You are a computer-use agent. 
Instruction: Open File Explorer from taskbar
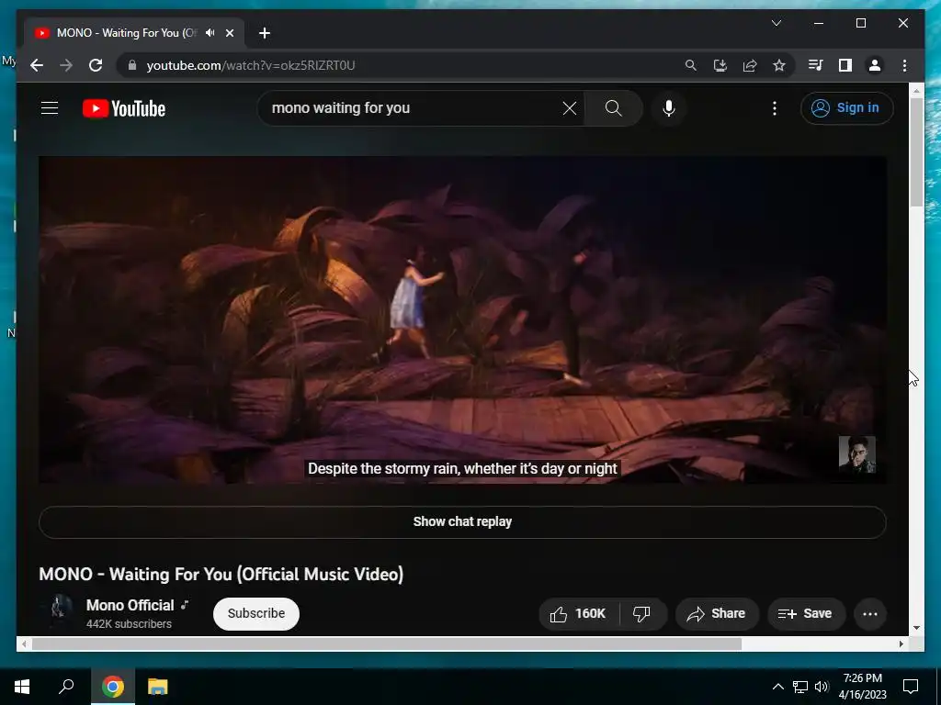pos(157,687)
